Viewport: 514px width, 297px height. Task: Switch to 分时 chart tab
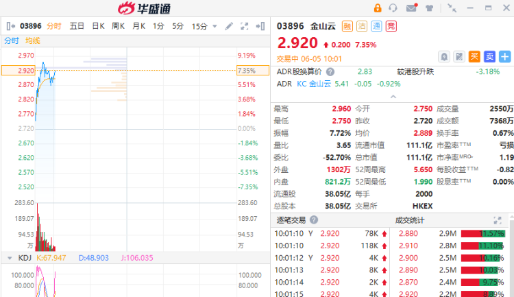(53, 26)
